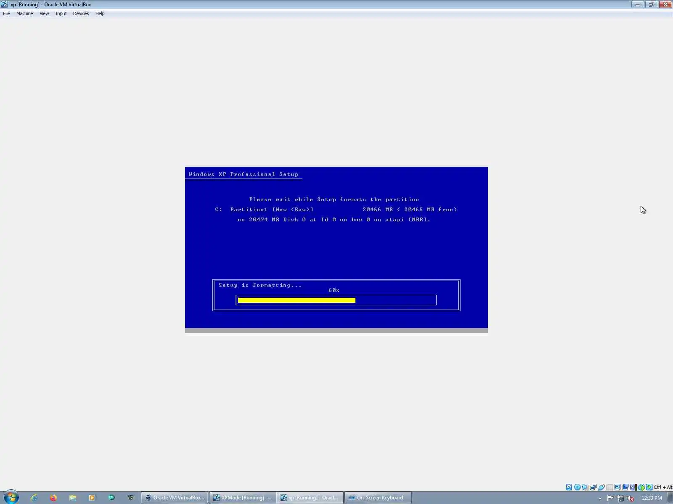
Task: Open the File menu
Action: 6,13
